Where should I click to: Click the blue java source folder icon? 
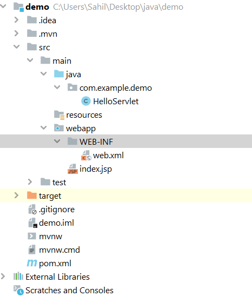(59, 74)
